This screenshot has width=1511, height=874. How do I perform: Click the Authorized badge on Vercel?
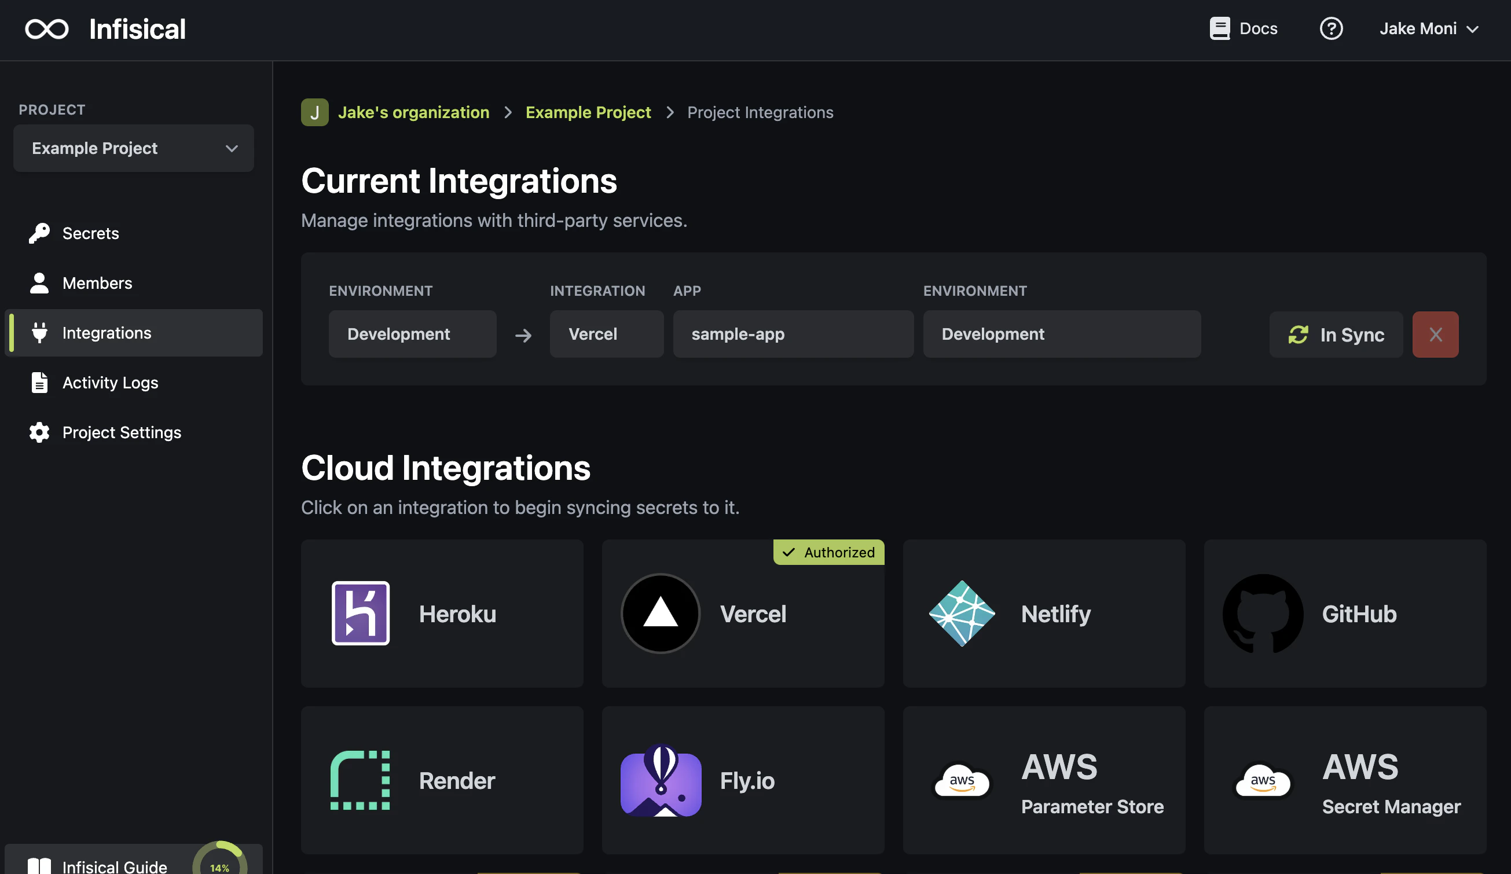tap(828, 552)
